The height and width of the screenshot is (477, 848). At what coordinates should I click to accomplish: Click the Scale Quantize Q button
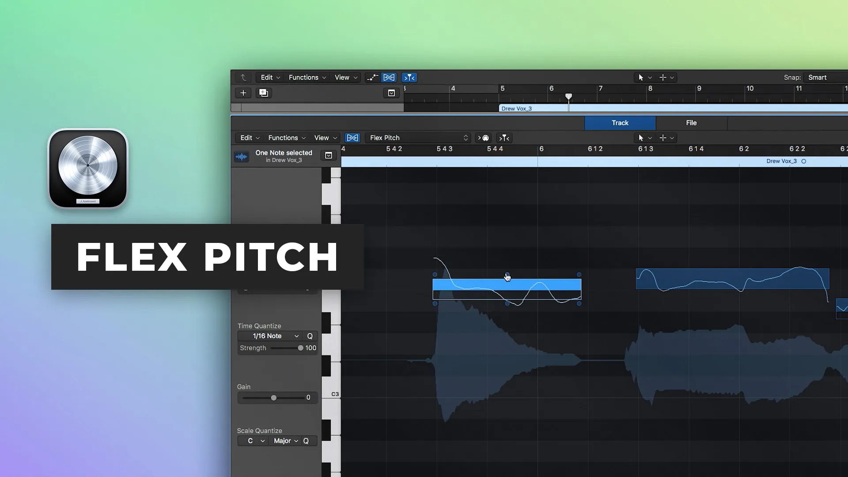tap(306, 441)
